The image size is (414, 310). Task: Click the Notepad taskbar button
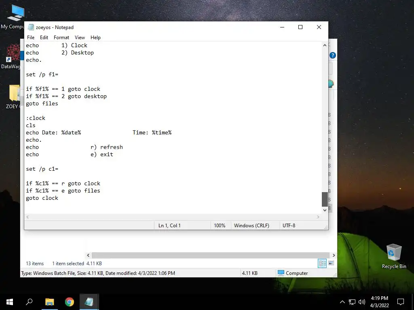(x=89, y=302)
